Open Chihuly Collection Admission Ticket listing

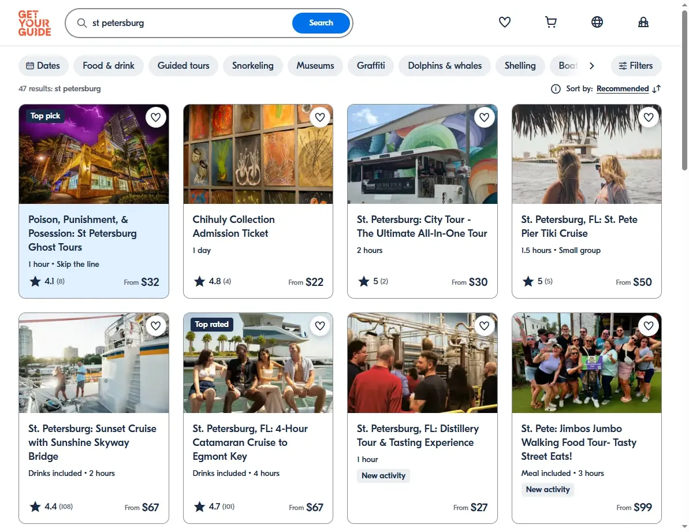tap(233, 226)
